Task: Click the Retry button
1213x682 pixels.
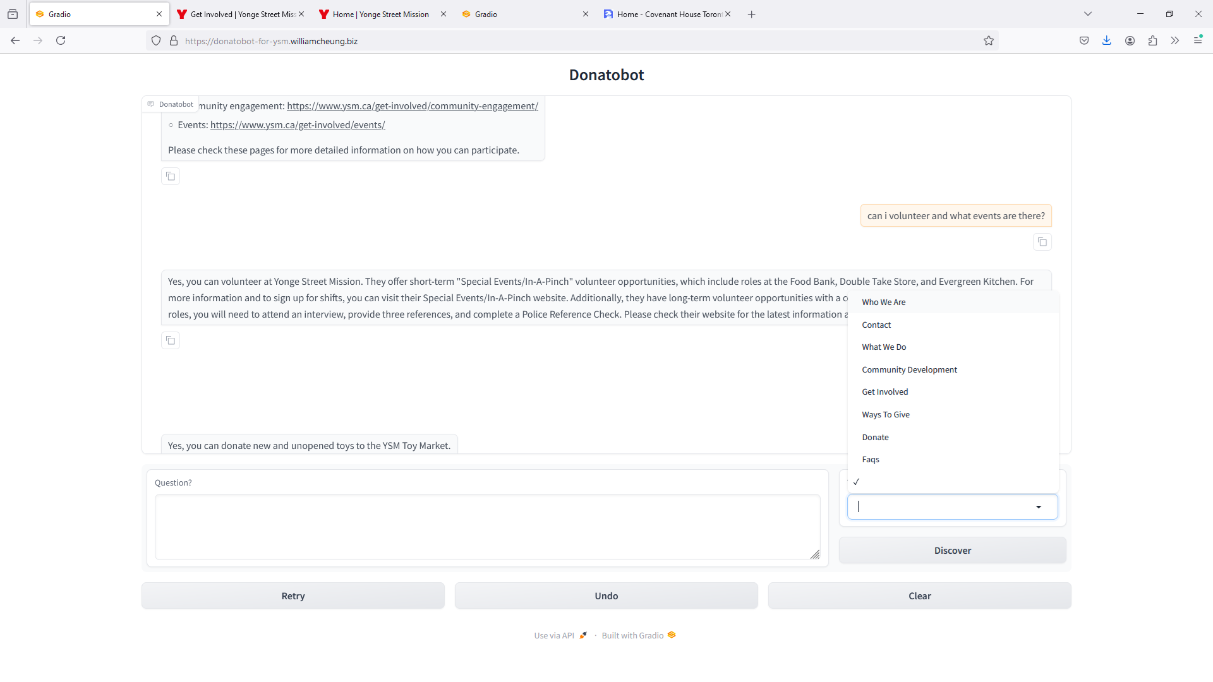Action: [293, 596]
